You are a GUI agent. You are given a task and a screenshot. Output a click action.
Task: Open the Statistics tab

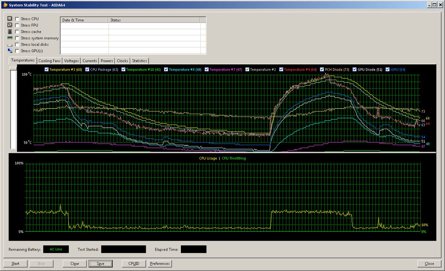coord(140,61)
